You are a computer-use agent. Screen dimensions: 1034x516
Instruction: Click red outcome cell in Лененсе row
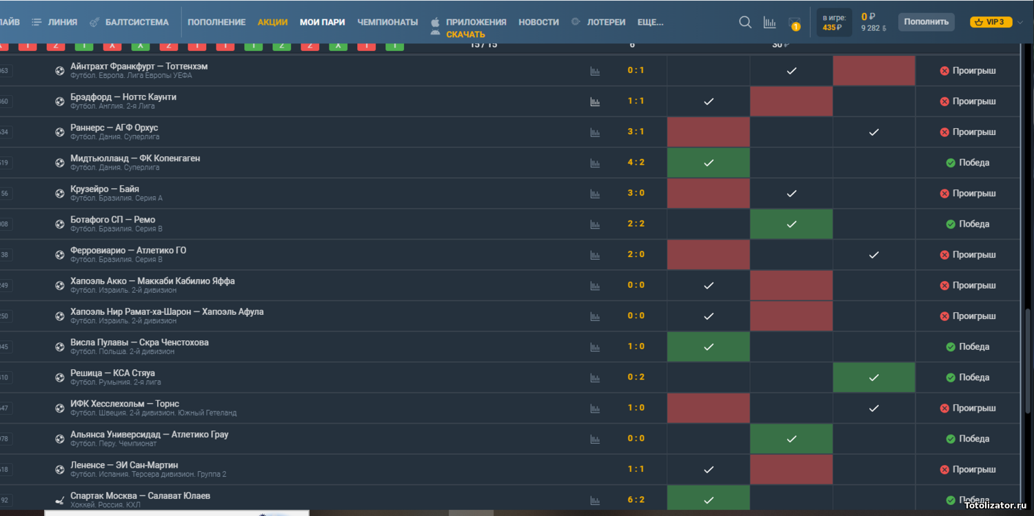tap(791, 469)
